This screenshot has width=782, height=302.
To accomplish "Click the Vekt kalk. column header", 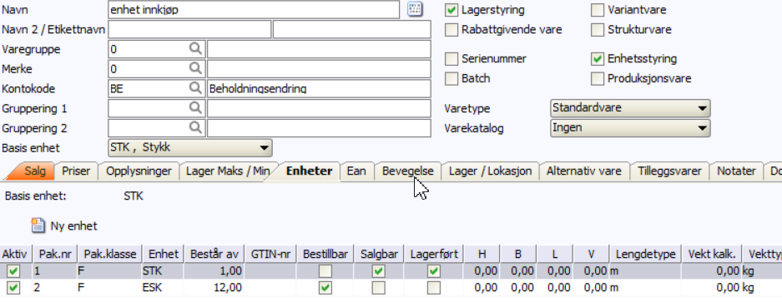I will coord(711,255).
